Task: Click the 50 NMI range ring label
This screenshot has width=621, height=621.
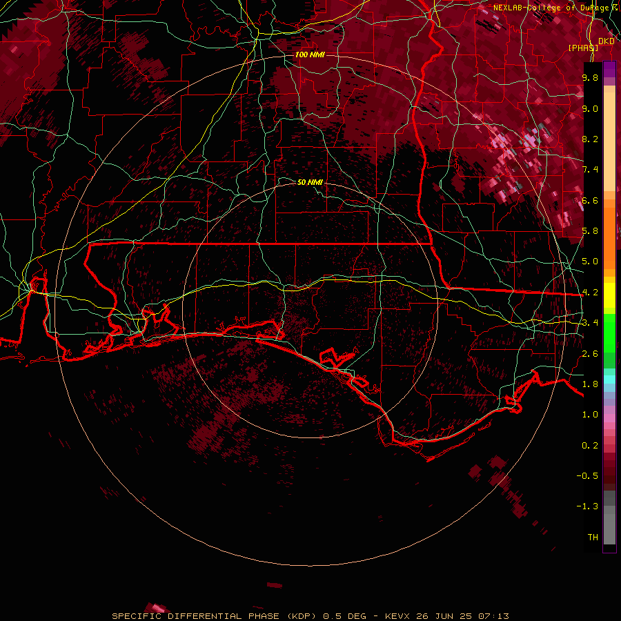Action: click(310, 182)
